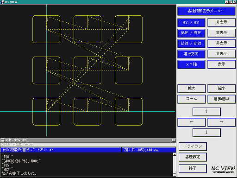Open Version menu in message window
The image size is (237, 178).
29,145
